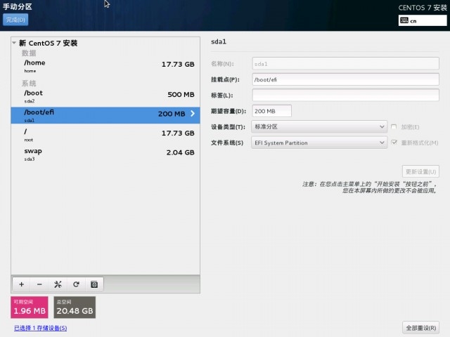Image resolution: width=450 pixels, height=337 pixels.
Task: Click the 2.04 GB size of swap
Action: pyautogui.click(x=180, y=152)
